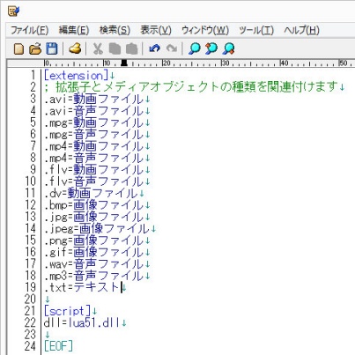Click ruler position 20 mark
This screenshot has width=355, height=355.
[166, 63]
